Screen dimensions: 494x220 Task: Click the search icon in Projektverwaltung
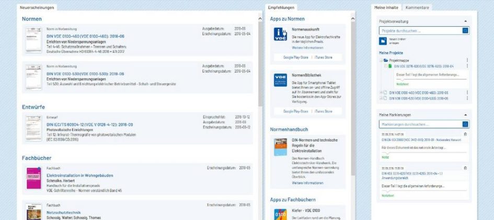(x=466, y=31)
